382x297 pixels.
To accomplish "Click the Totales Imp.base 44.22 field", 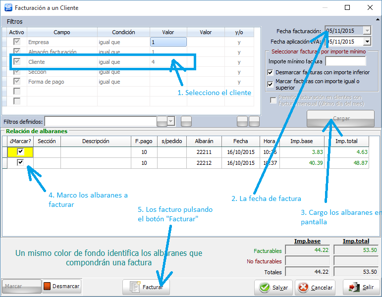I will [308, 272].
